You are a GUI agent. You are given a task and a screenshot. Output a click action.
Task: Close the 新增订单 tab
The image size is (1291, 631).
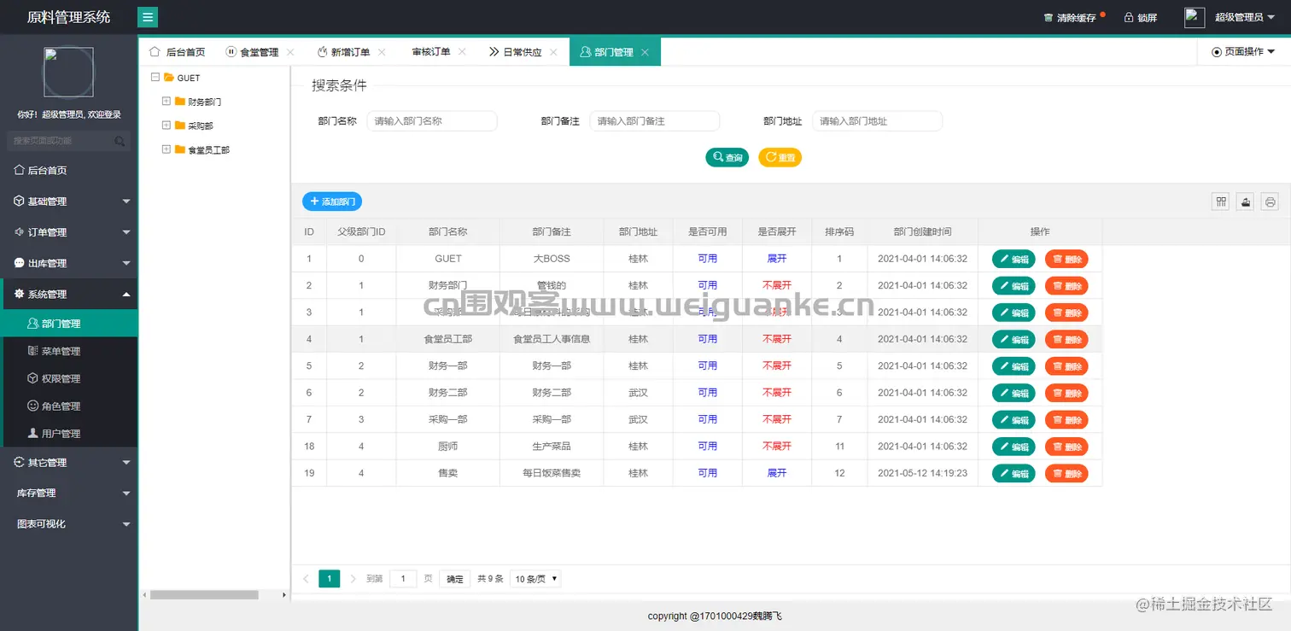382,52
